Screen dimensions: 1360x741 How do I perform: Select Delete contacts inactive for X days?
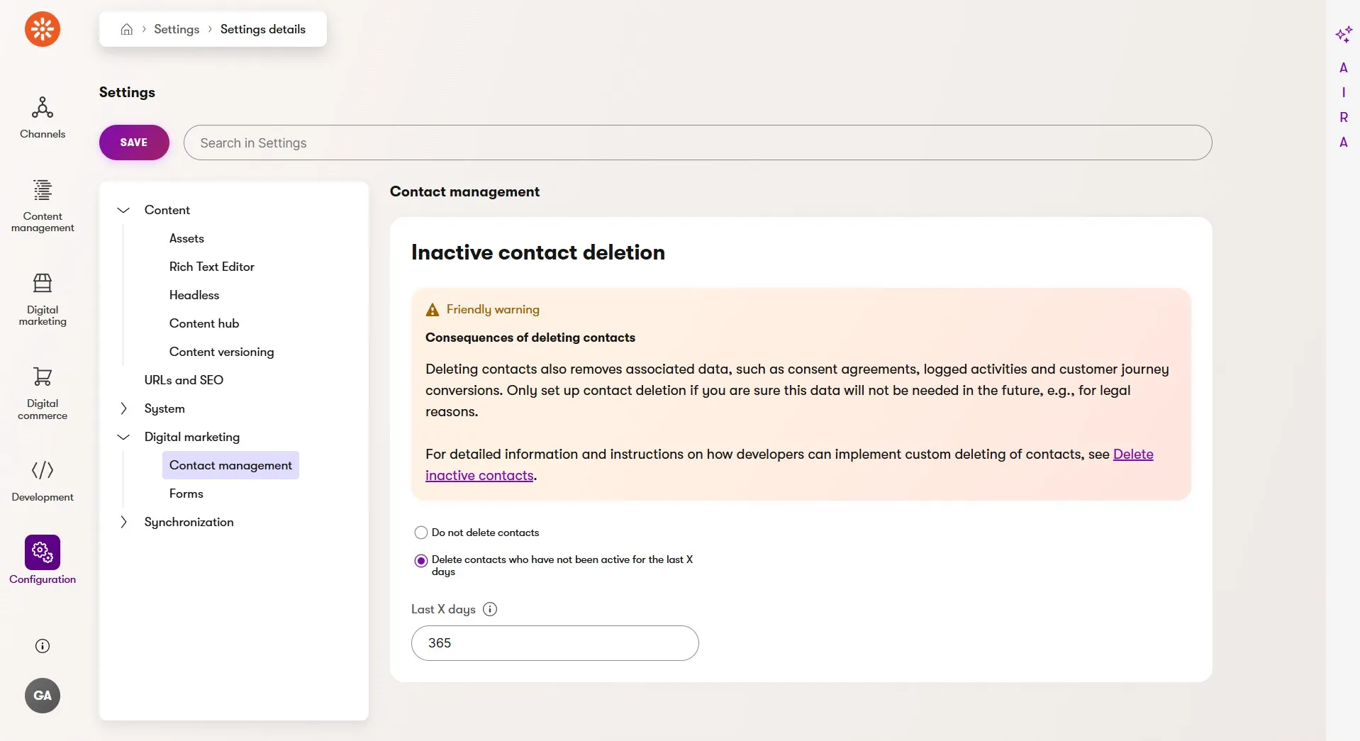pos(421,560)
